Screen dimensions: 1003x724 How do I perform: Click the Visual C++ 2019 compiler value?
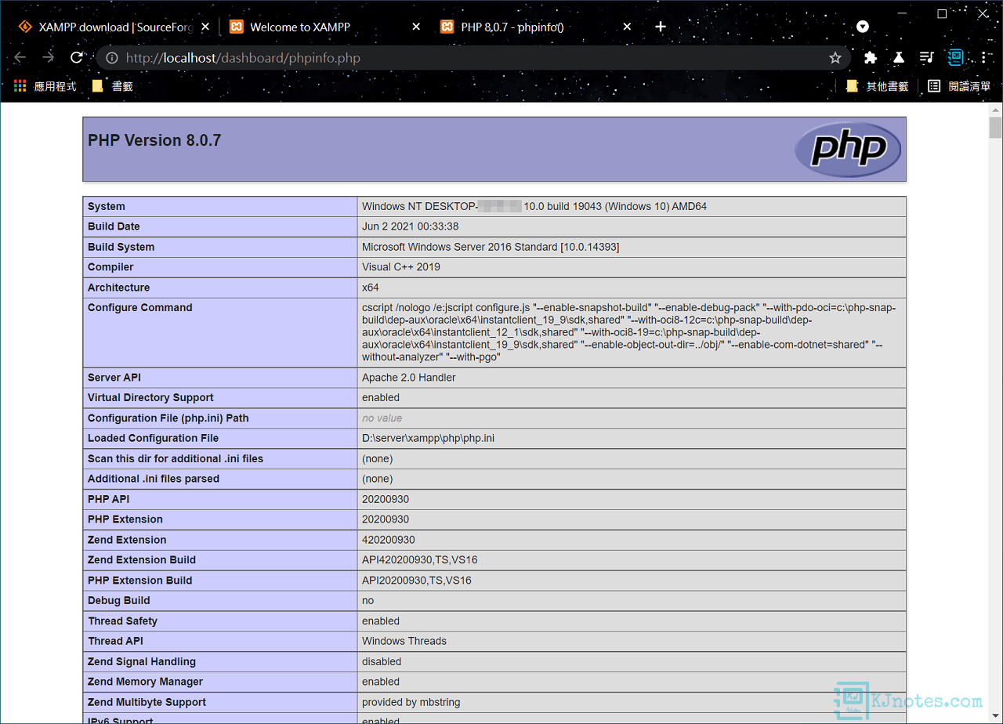click(401, 267)
